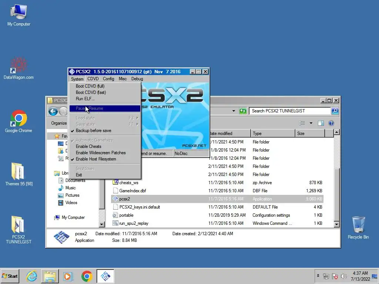Open System menu in PCSX2
The image size is (379, 284).
(x=77, y=79)
